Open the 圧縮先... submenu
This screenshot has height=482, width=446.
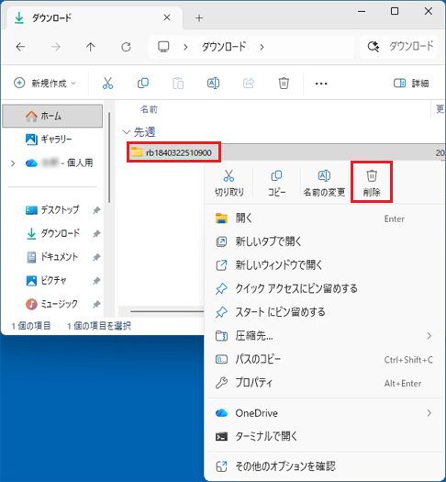click(x=325, y=336)
